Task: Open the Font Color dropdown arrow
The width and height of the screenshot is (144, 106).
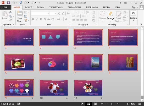Action: click(x=69, y=19)
